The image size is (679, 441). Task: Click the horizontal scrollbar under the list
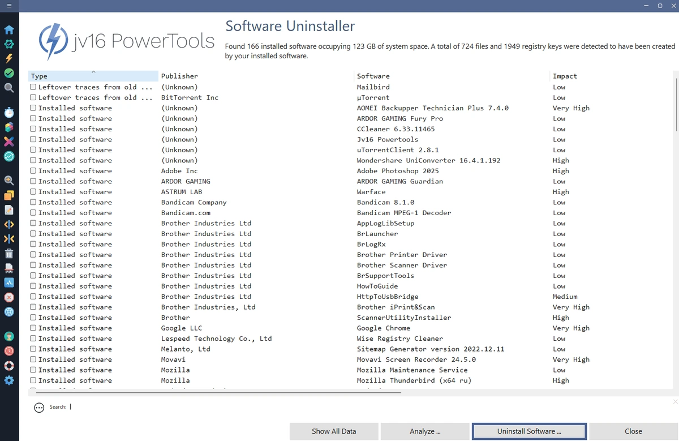click(x=219, y=392)
